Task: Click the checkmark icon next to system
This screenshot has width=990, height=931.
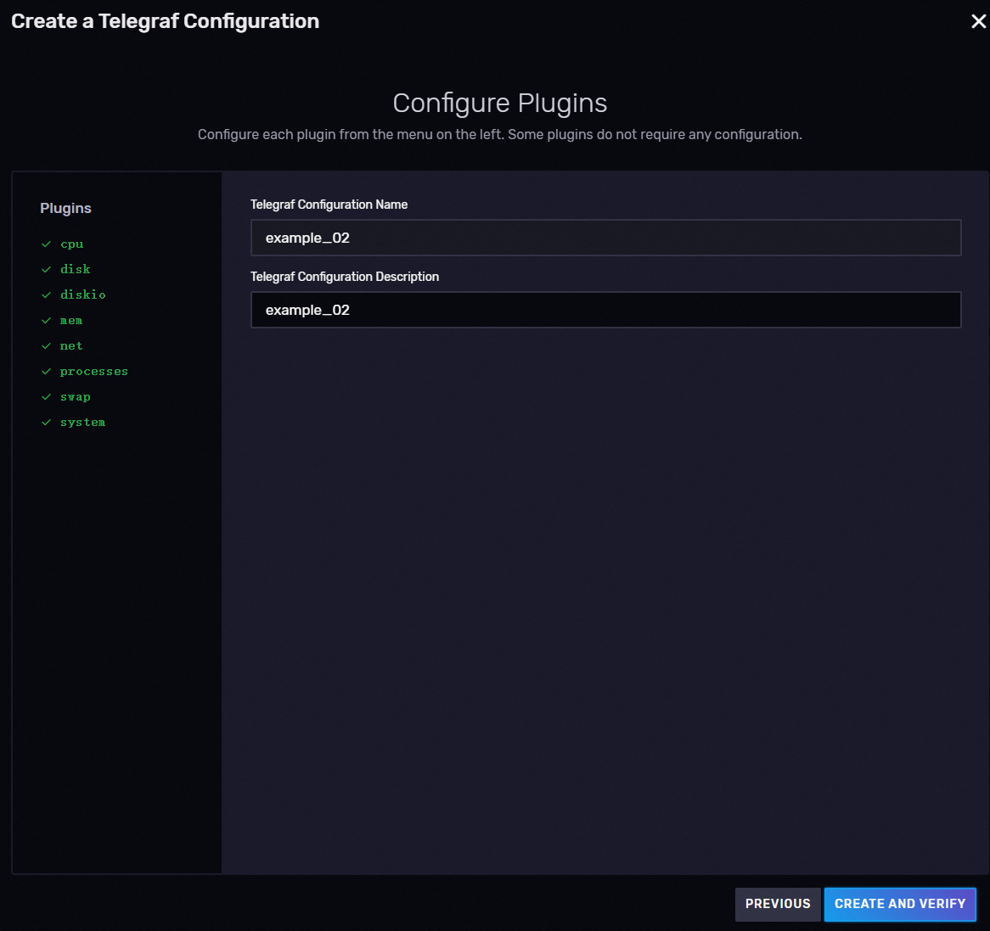Action: coord(46,423)
